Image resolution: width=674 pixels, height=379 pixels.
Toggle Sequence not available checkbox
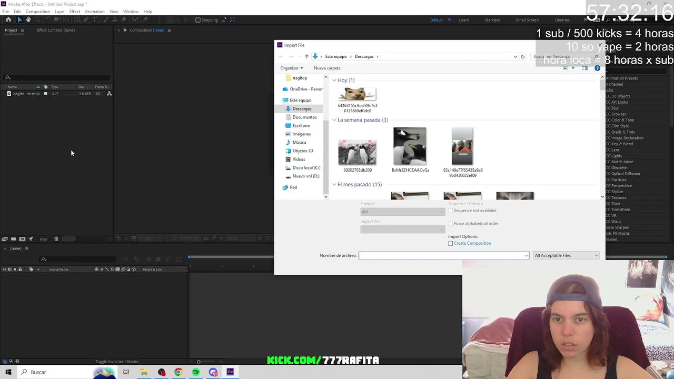(450, 211)
